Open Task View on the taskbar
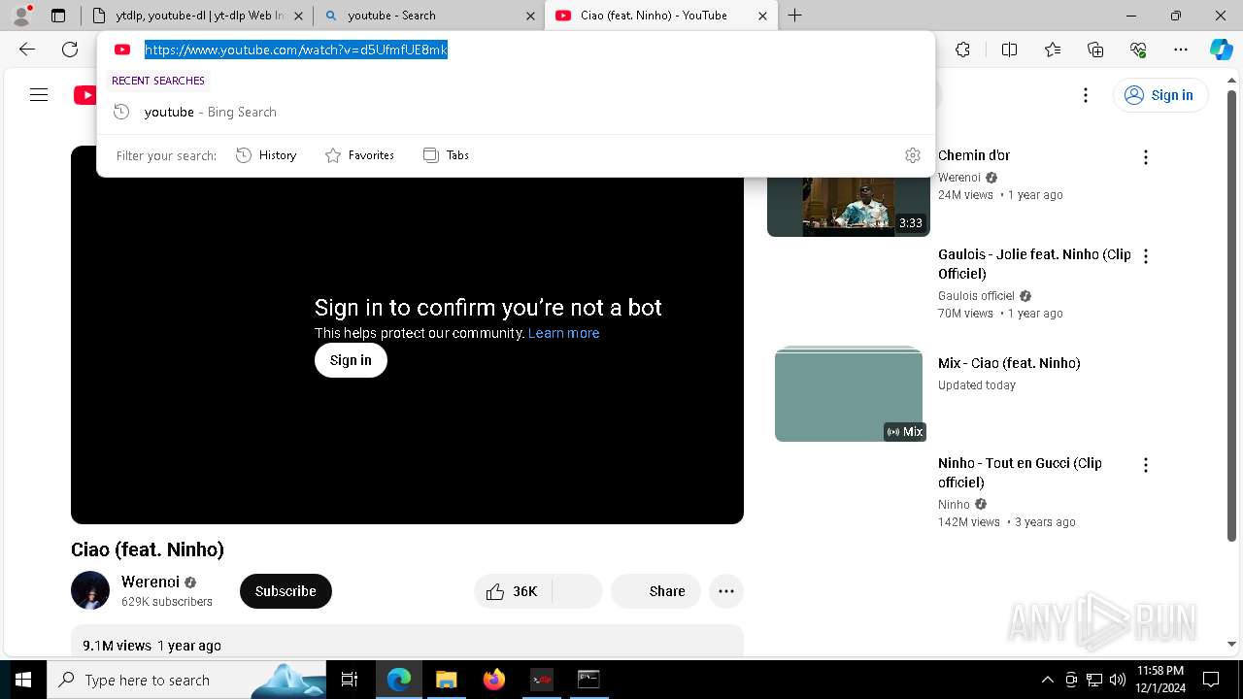The height and width of the screenshot is (699, 1243). [x=351, y=680]
